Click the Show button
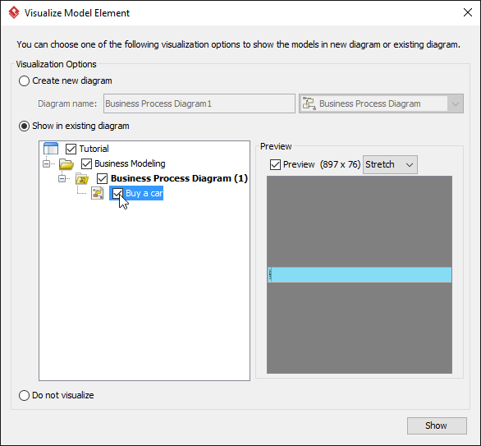This screenshot has height=446, width=481. 437,425
